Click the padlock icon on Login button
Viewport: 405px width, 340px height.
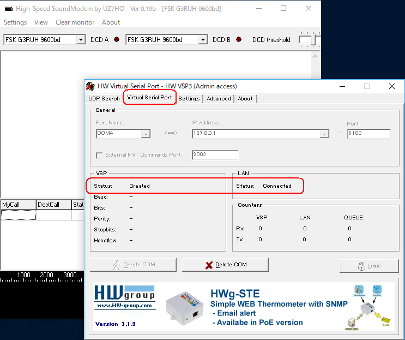click(361, 266)
